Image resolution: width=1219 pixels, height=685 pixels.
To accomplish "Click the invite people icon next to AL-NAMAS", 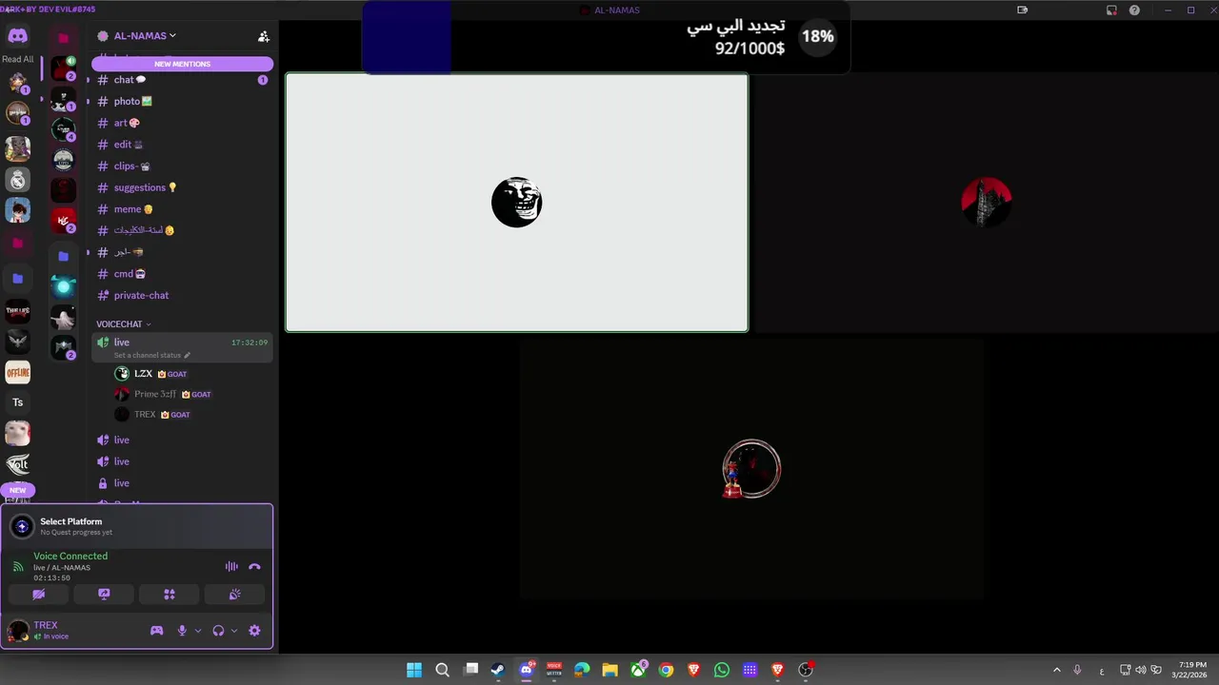I will click(x=264, y=36).
